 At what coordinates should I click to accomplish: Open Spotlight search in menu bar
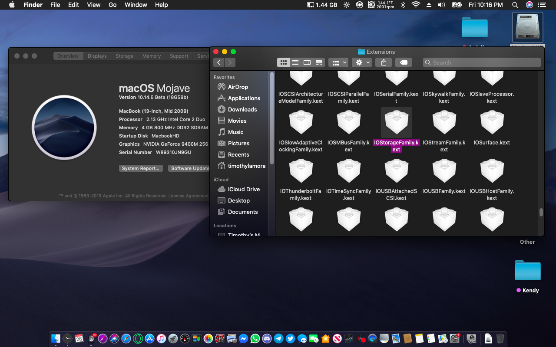[x=515, y=5]
